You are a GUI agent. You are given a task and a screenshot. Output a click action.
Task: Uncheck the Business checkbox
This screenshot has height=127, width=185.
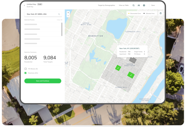[x=26, y=73]
